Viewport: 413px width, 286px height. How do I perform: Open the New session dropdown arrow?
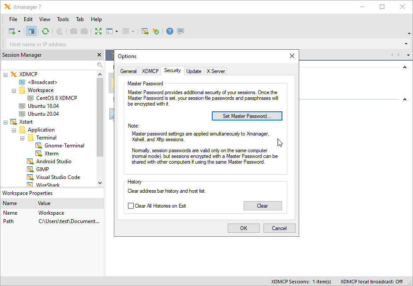(19, 32)
